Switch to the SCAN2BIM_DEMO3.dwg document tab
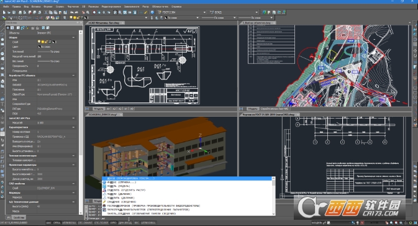The height and width of the screenshot is (226, 418). pos(102,115)
